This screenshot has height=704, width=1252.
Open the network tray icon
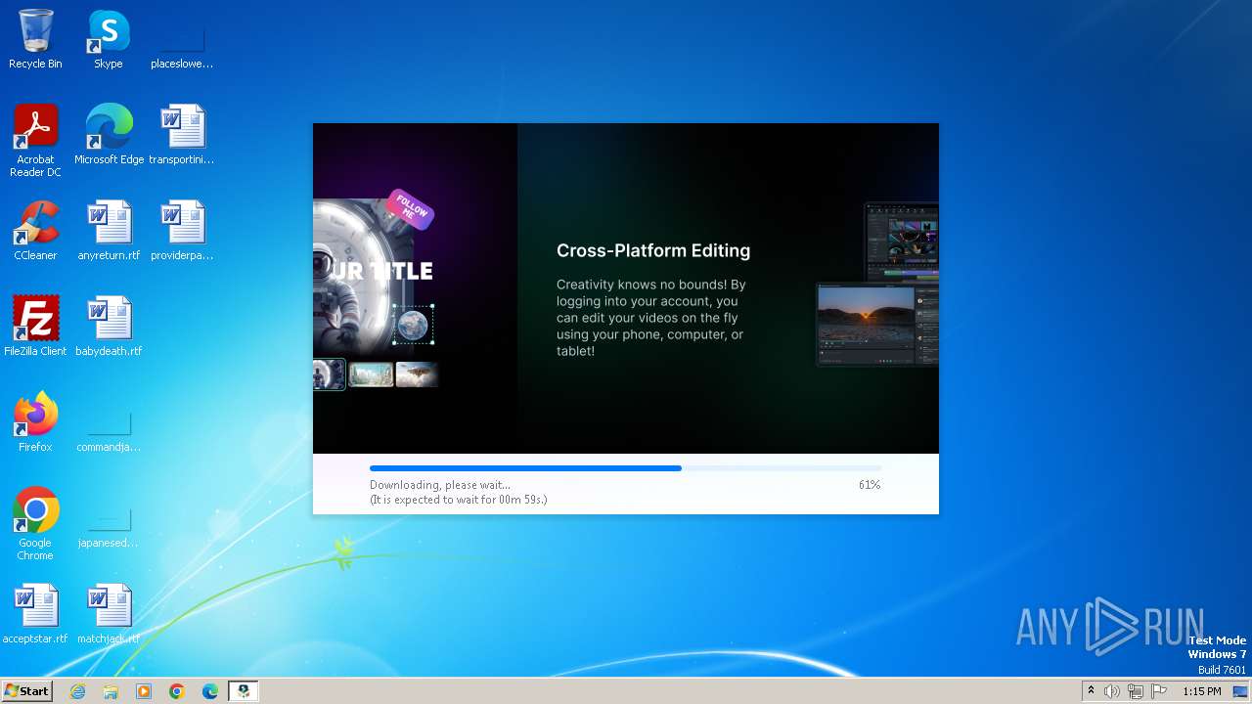1136,691
